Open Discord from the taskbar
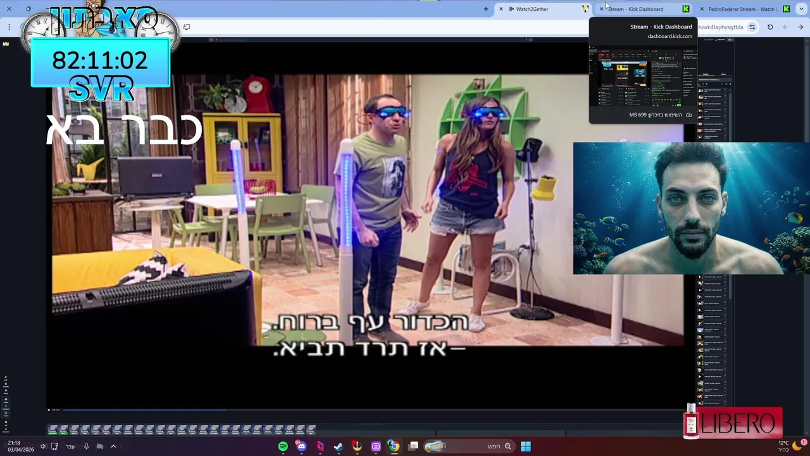 301,446
